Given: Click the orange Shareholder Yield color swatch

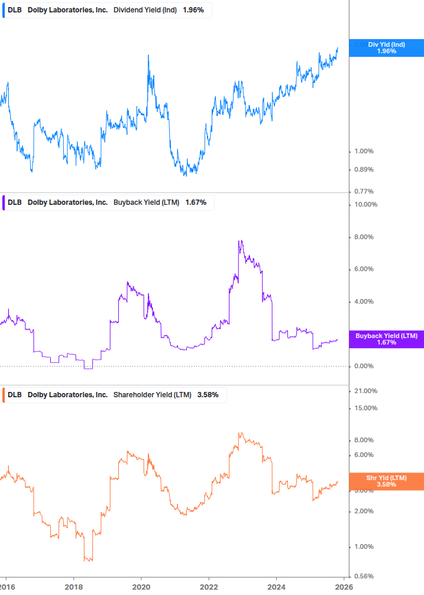Looking at the screenshot, I should point(3,395).
